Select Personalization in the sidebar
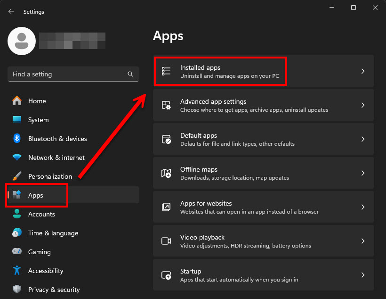The width and height of the screenshot is (386, 299). (x=73, y=176)
